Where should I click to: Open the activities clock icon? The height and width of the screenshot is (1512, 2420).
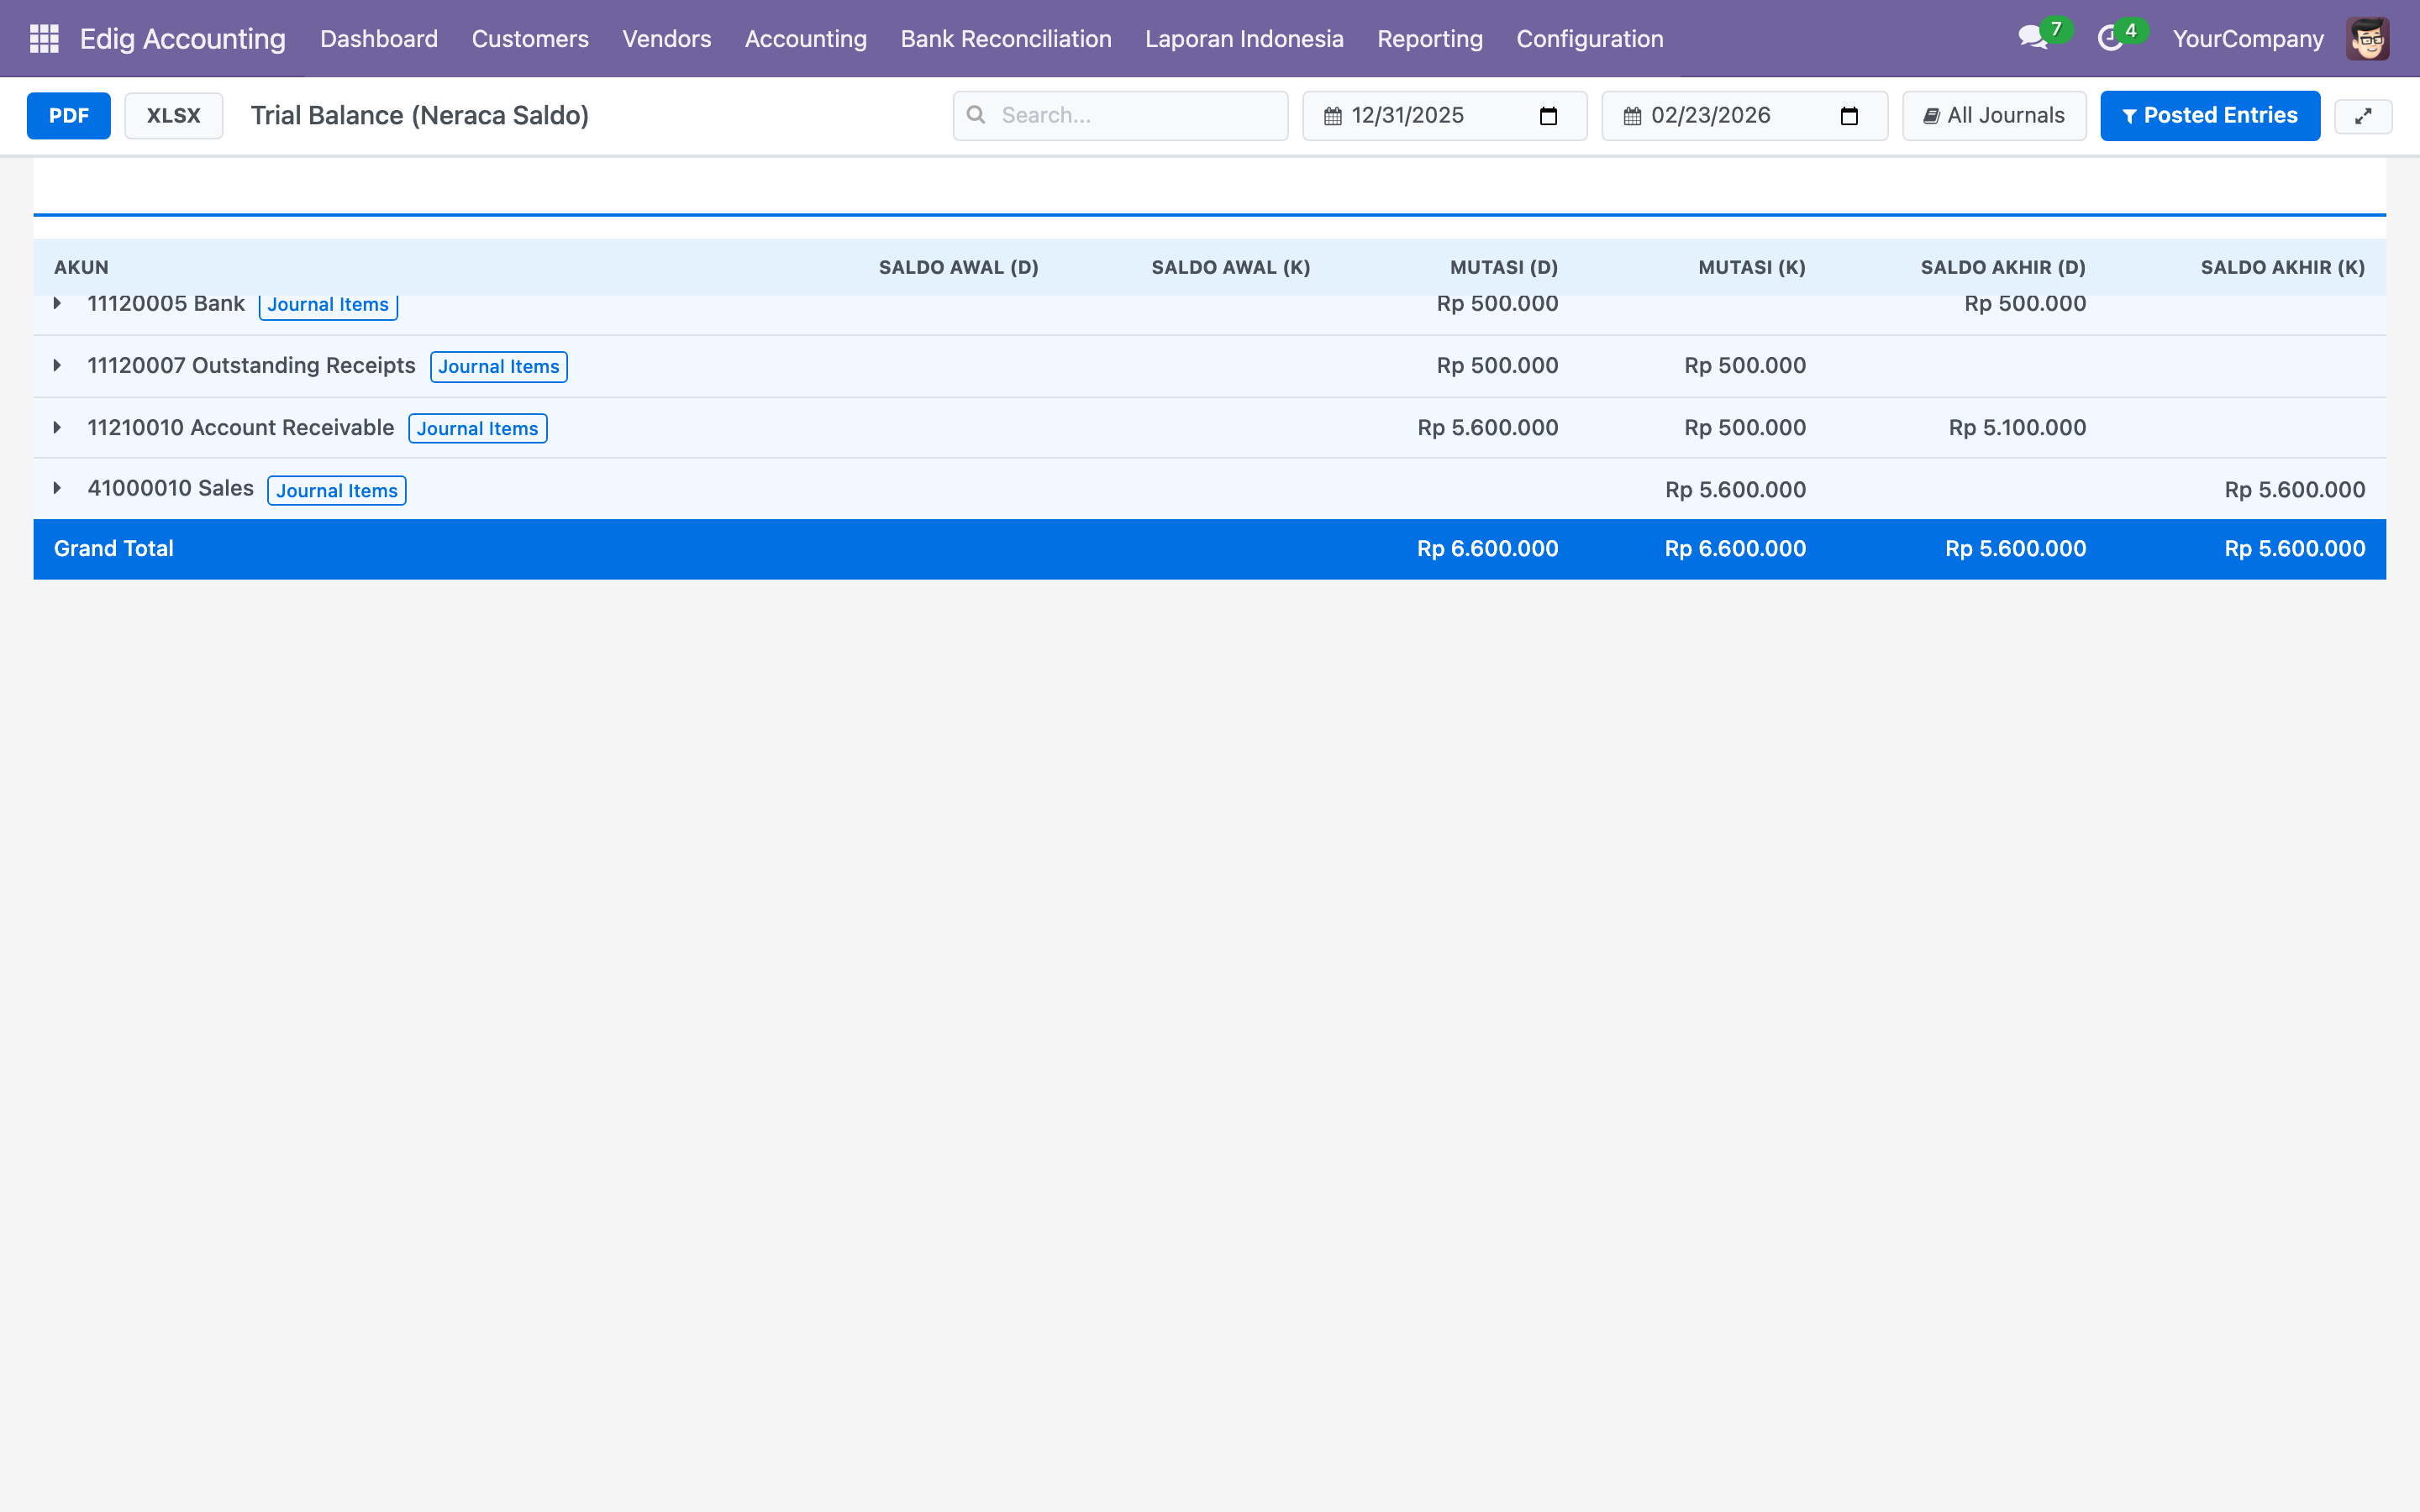tap(2110, 38)
